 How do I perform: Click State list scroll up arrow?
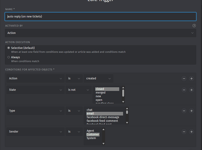tap(123, 88)
